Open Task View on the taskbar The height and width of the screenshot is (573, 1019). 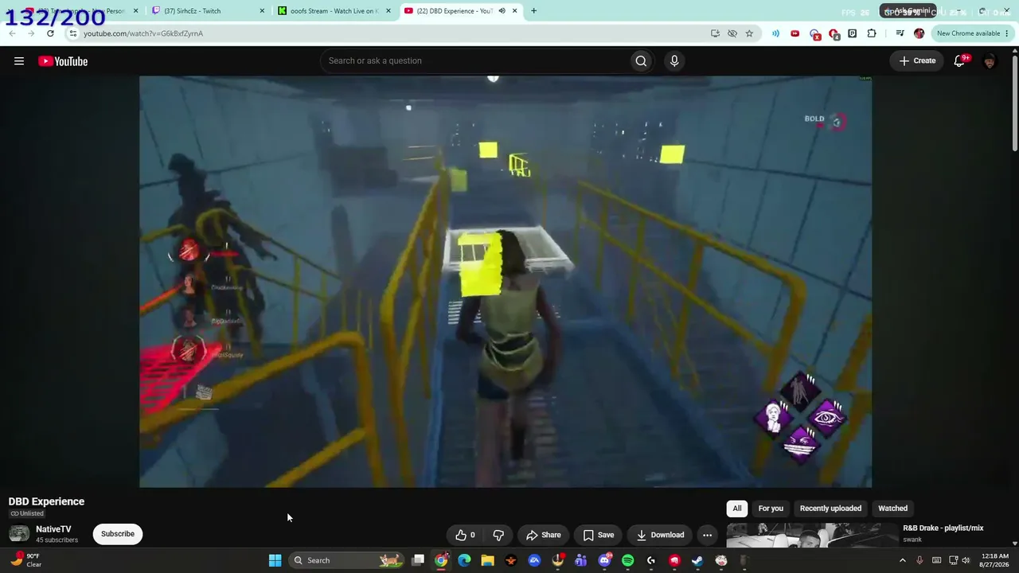[x=418, y=560]
